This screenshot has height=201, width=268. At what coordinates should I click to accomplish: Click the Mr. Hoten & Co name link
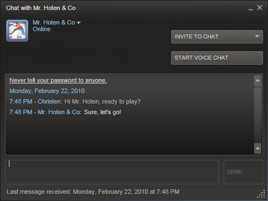pyautogui.click(x=54, y=22)
